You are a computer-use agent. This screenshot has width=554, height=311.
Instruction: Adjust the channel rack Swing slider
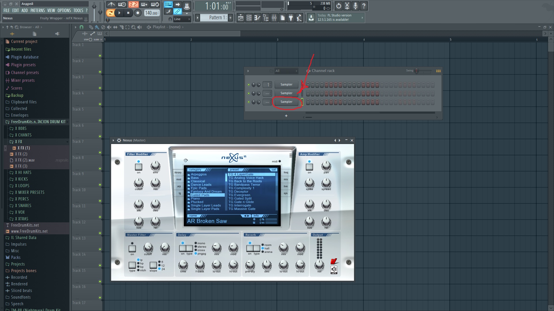pos(417,71)
